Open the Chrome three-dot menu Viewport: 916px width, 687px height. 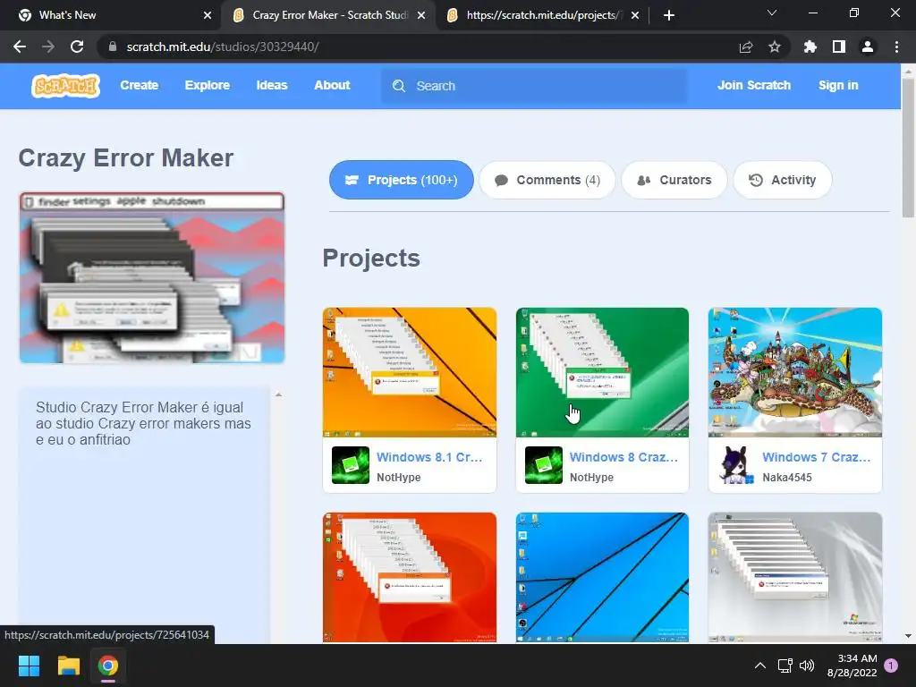tap(896, 47)
